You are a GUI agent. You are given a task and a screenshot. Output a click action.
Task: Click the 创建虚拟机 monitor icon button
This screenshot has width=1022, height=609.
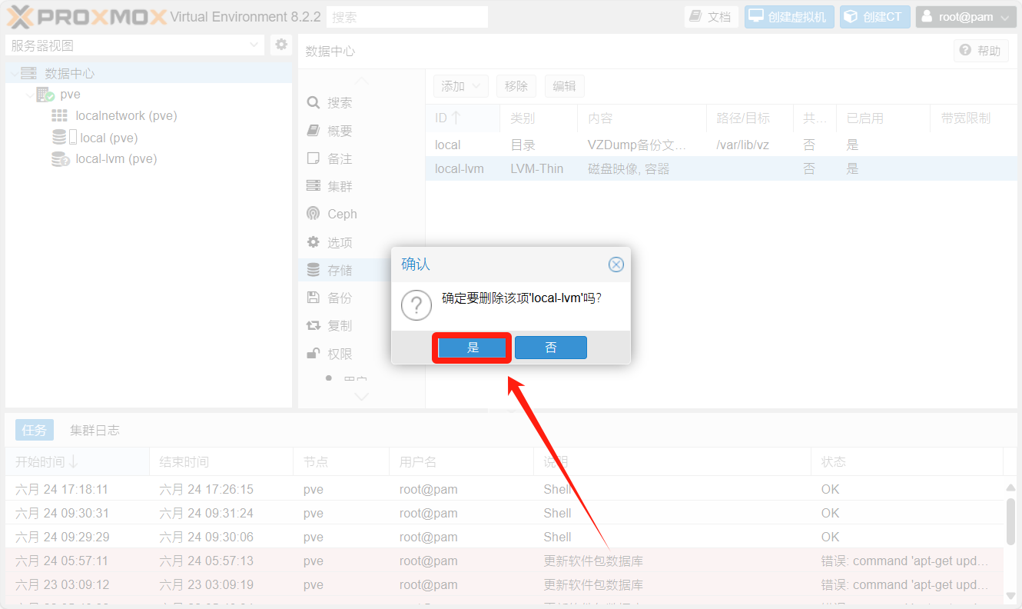(789, 17)
